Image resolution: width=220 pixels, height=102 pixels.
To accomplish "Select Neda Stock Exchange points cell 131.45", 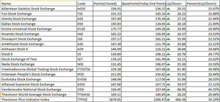I will 107,64.
